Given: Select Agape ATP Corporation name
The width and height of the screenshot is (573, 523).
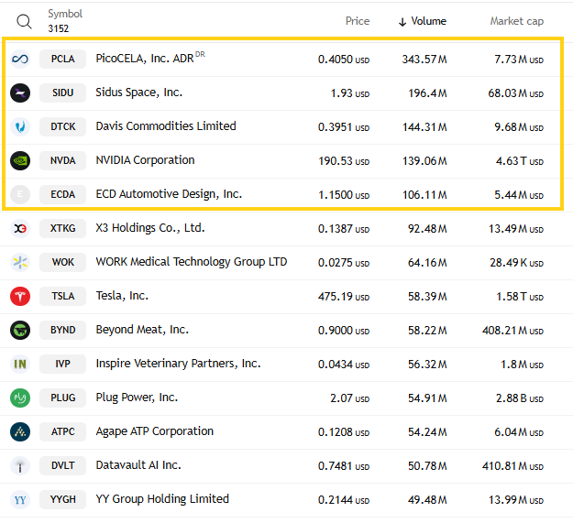Looking at the screenshot, I should coord(155,431).
